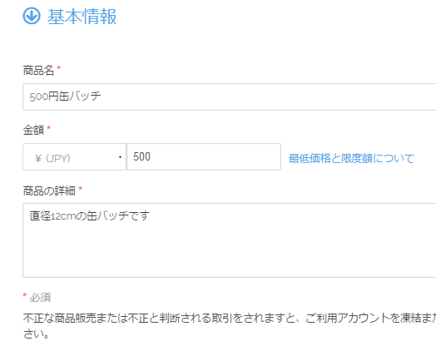Click the red asterisk beside 商品の詳細
Screen dimensions: 436x351
[x=81, y=189]
